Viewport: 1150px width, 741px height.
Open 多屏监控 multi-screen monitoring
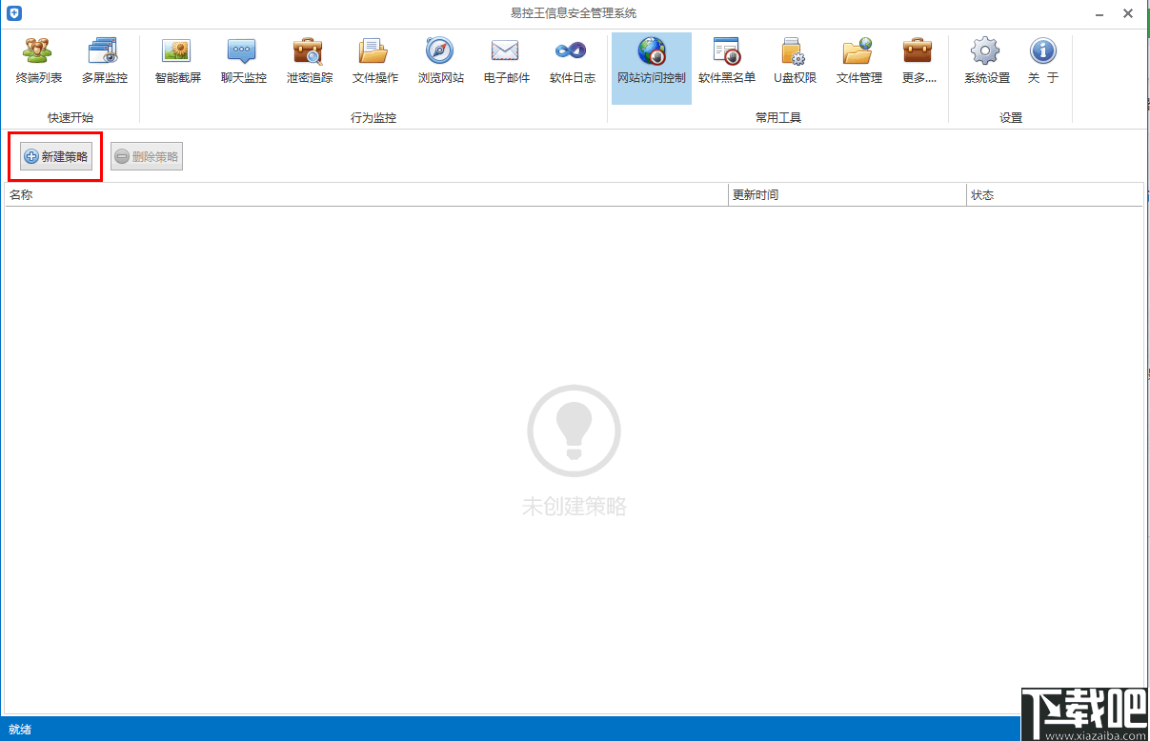click(104, 61)
